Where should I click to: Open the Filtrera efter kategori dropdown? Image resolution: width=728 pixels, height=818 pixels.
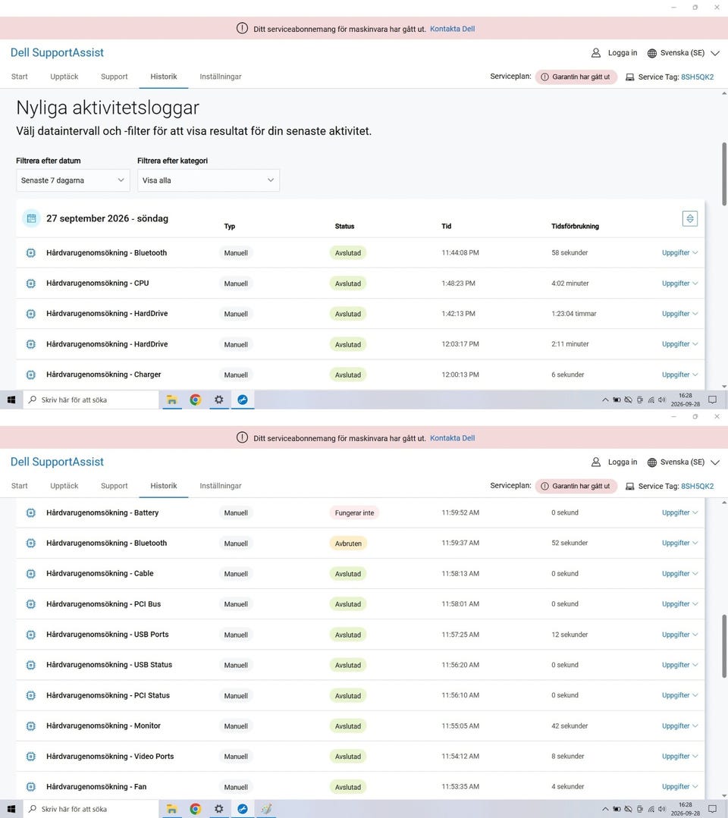point(209,180)
